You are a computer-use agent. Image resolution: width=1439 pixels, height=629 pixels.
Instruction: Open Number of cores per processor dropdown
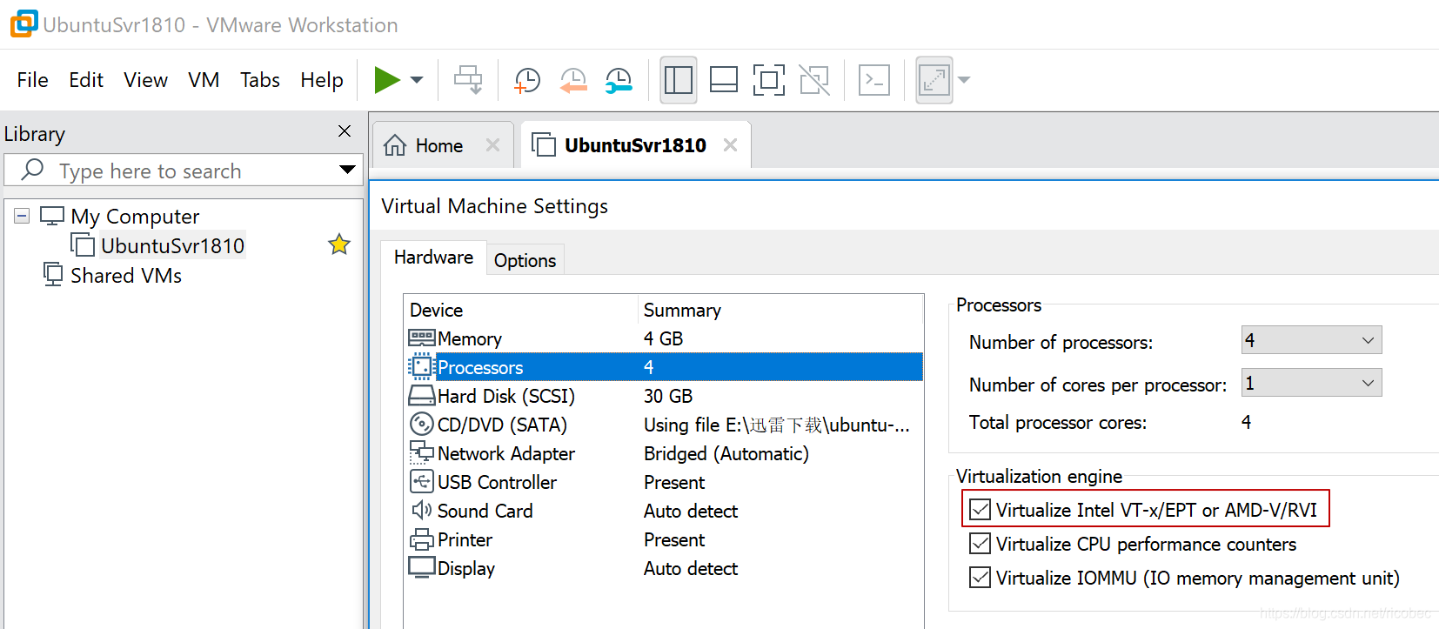[1311, 383]
